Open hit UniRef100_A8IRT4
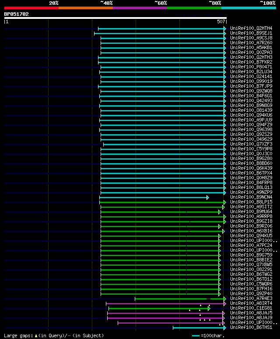This screenshot has height=339, width=280. pyautogui.click(x=251, y=303)
